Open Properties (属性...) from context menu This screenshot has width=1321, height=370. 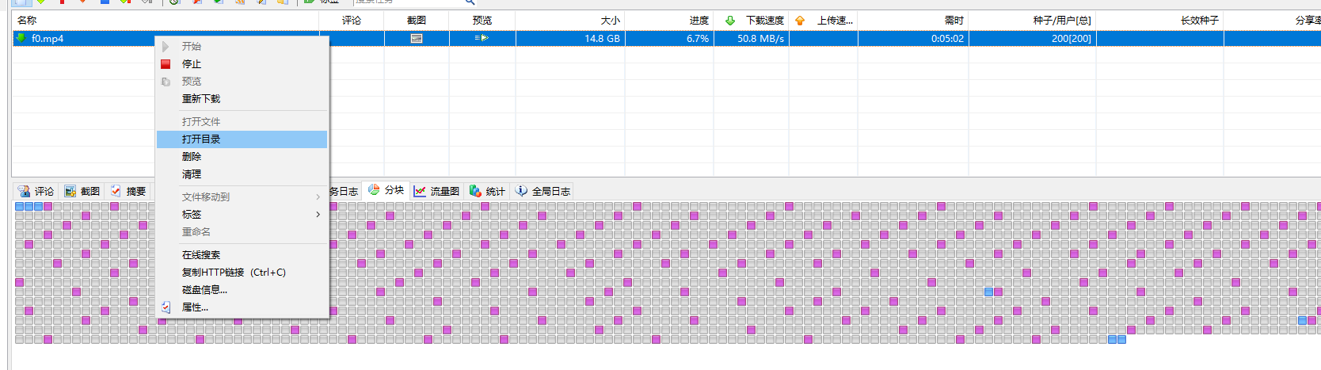195,307
